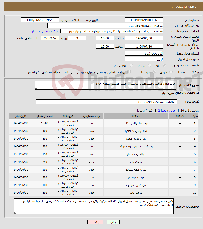This screenshot has height=229, width=203.
Task: Click the توضیحات خریدار text area
Action: pos(94,206)
